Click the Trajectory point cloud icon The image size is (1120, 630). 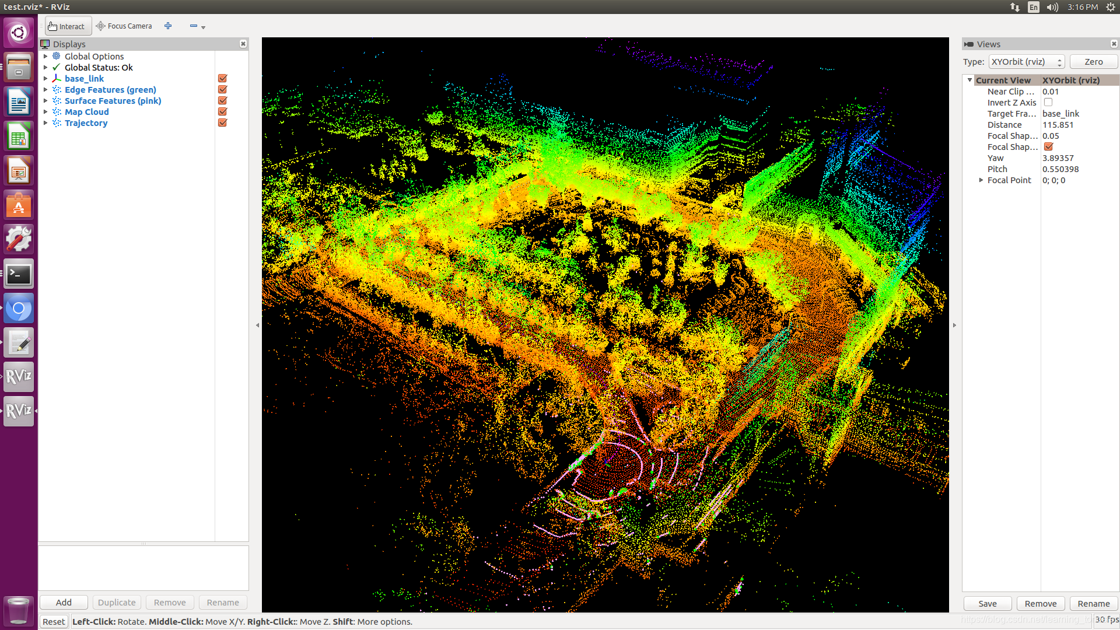coord(57,123)
